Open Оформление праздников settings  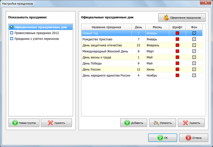tap(182, 17)
